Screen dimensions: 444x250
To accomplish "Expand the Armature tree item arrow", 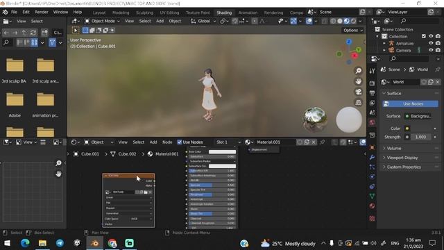I will click(x=384, y=43).
